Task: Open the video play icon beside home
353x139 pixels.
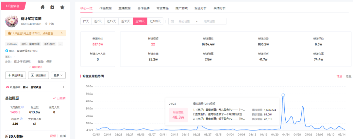Action: coord(52,7)
